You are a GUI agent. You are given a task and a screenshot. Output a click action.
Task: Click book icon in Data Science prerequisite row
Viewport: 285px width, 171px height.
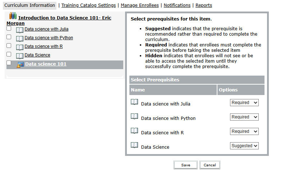coord(134,145)
